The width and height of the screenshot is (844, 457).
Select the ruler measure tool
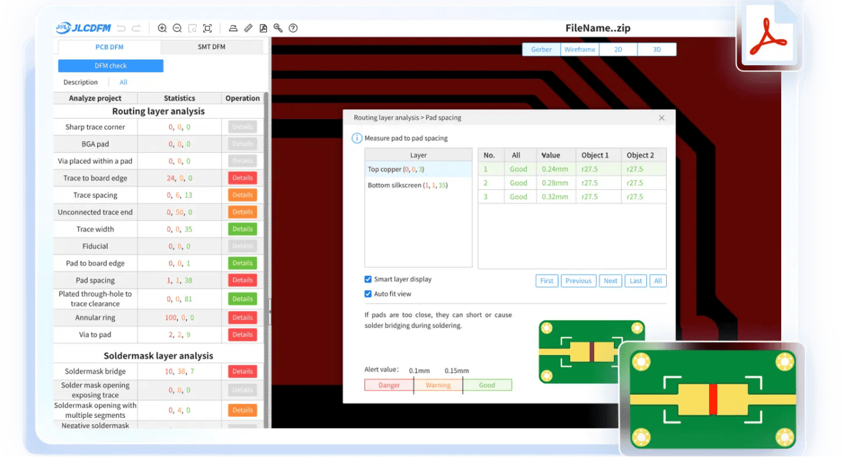[248, 28]
